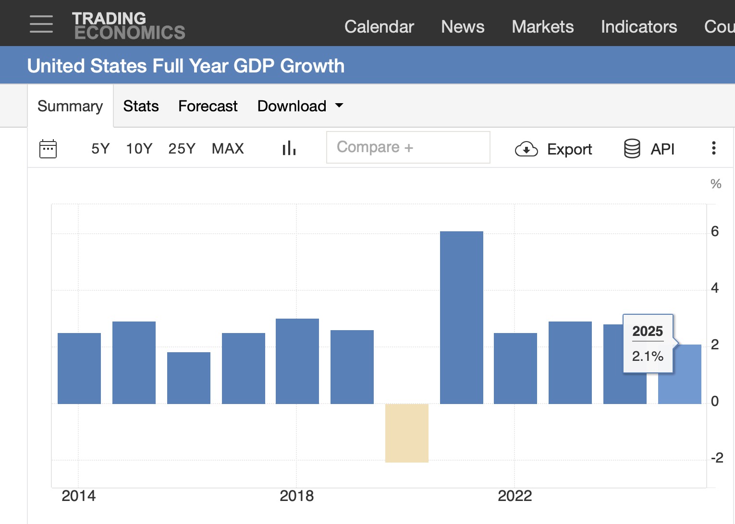Select the 25Y time range
This screenshot has width=735, height=524.
(182, 149)
